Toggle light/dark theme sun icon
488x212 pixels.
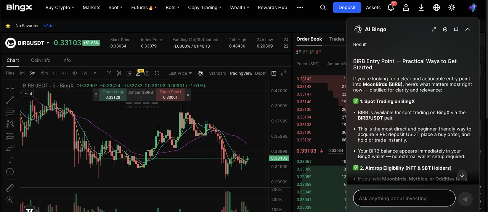pos(452,7)
